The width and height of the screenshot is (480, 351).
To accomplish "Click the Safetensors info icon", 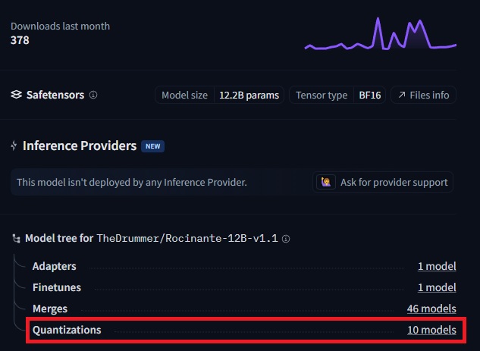I will (x=93, y=95).
